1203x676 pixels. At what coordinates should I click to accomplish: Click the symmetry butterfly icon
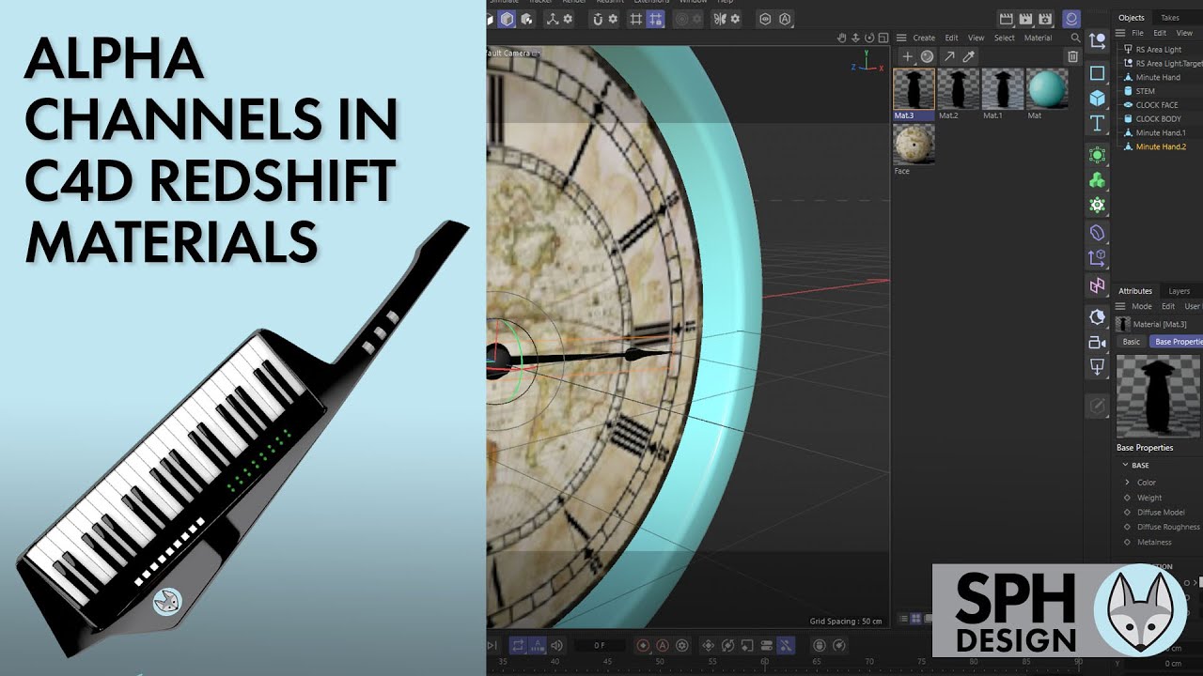[x=719, y=19]
